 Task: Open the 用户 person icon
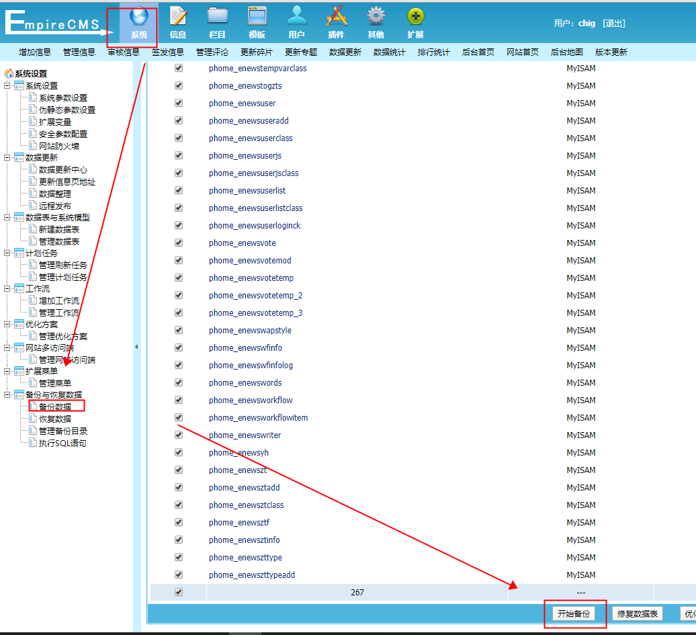click(x=296, y=16)
